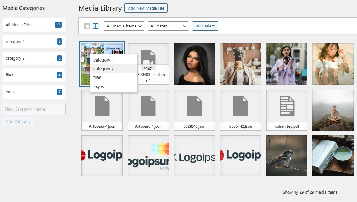Select logos in the context menu

pos(99,86)
